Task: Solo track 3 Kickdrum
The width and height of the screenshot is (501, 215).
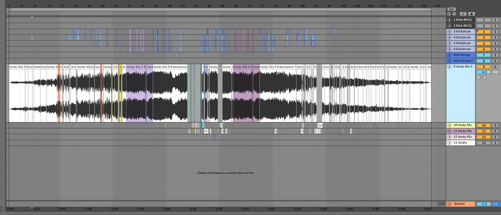Action: pos(495,31)
